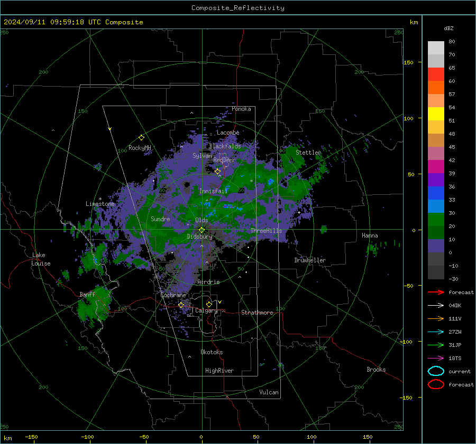This screenshot has width=476, height=444.
Task: Click the Okotoks town label
Action: pyautogui.click(x=212, y=352)
